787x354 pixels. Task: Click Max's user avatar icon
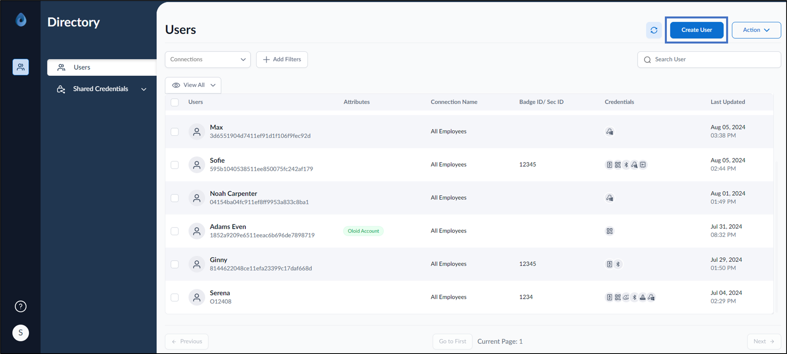pyautogui.click(x=197, y=132)
